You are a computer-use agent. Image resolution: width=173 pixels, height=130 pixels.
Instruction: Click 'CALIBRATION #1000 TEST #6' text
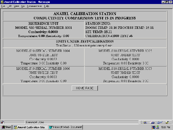pos(109,36)
